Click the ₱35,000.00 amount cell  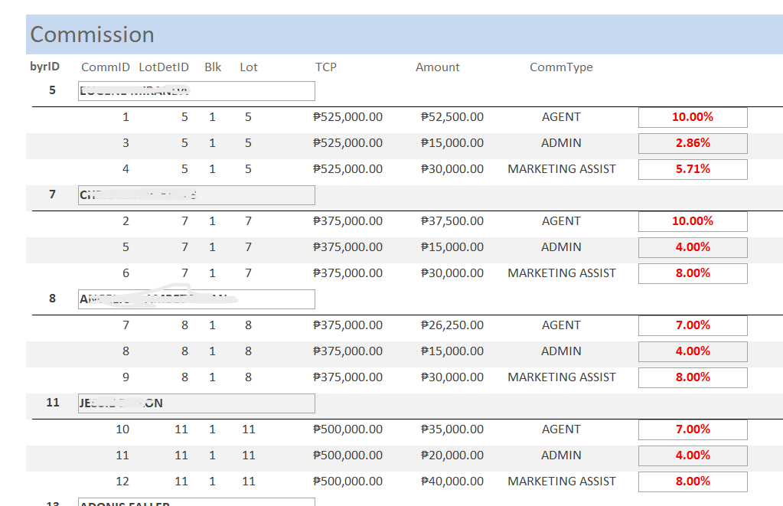[452, 429]
